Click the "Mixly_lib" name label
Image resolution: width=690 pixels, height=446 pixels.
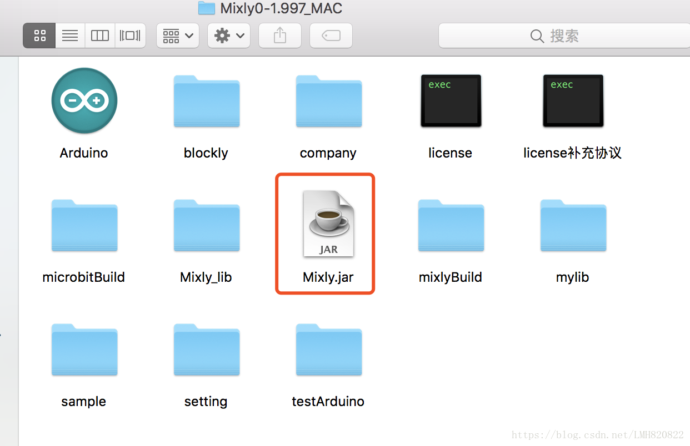coord(206,277)
